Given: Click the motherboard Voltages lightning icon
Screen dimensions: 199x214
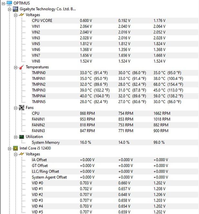Looking at the screenshot, I should [22, 15].
